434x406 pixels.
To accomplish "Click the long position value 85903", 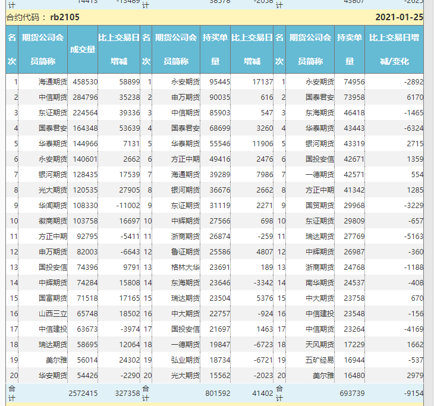I will [220, 113].
